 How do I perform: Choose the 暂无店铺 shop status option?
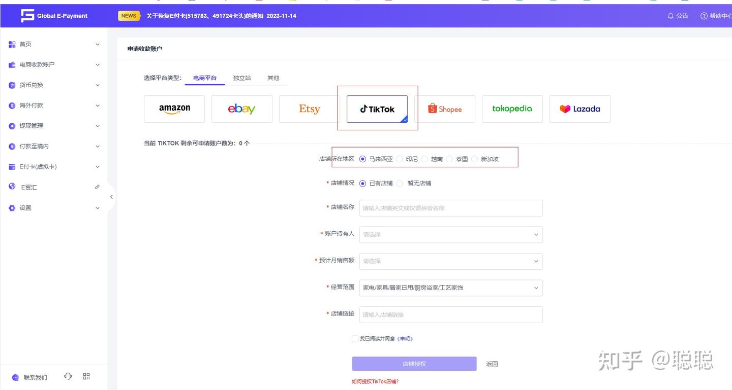(x=399, y=183)
